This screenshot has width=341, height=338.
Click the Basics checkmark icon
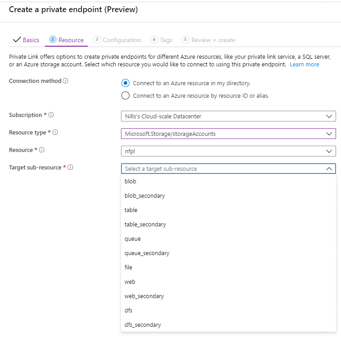pyautogui.click(x=17, y=39)
